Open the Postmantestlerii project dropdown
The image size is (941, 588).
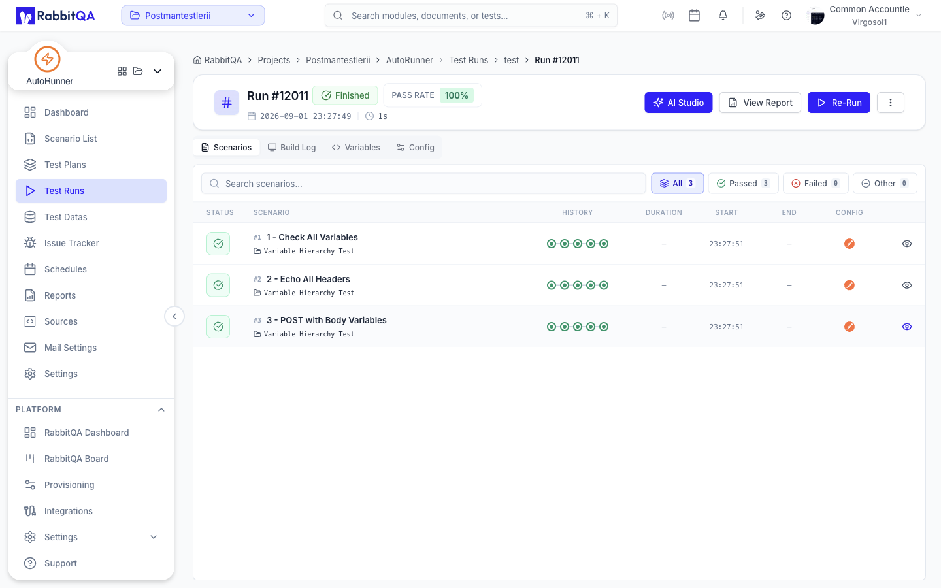point(193,16)
